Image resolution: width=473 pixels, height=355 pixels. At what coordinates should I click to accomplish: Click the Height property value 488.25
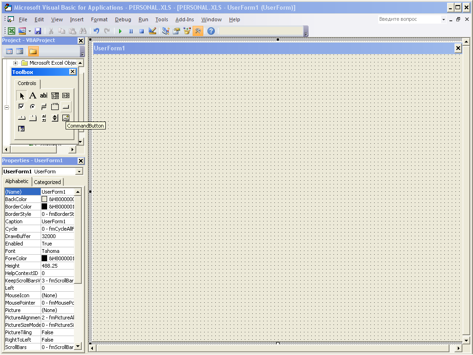point(58,266)
